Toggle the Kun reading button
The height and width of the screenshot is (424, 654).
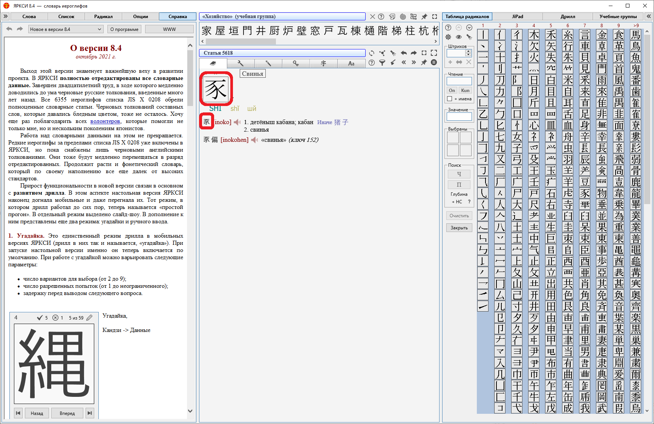tap(466, 91)
